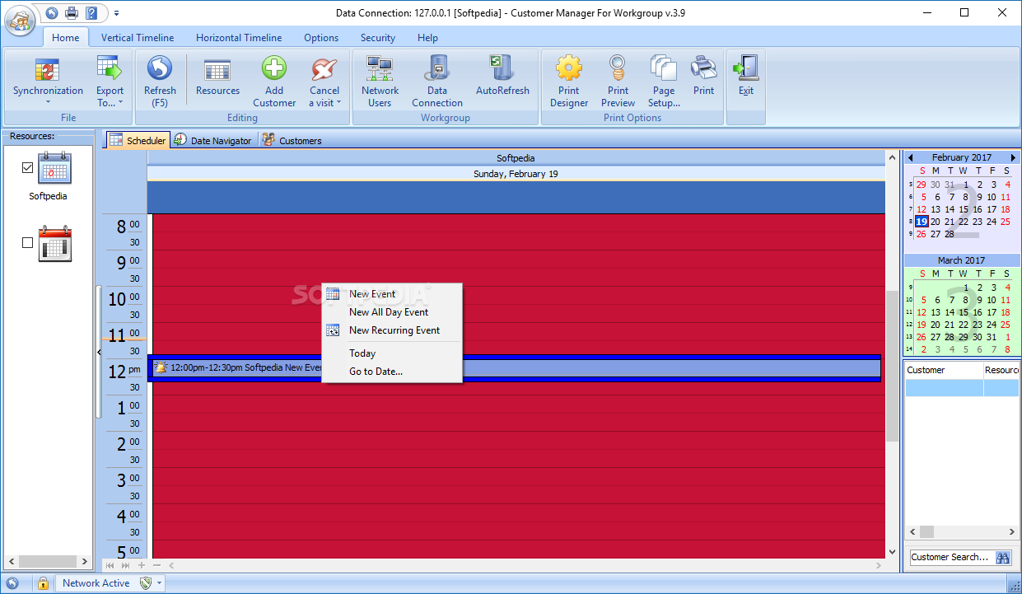The height and width of the screenshot is (594, 1022).
Task: Click the Cancel a visit icon
Action: tap(324, 69)
